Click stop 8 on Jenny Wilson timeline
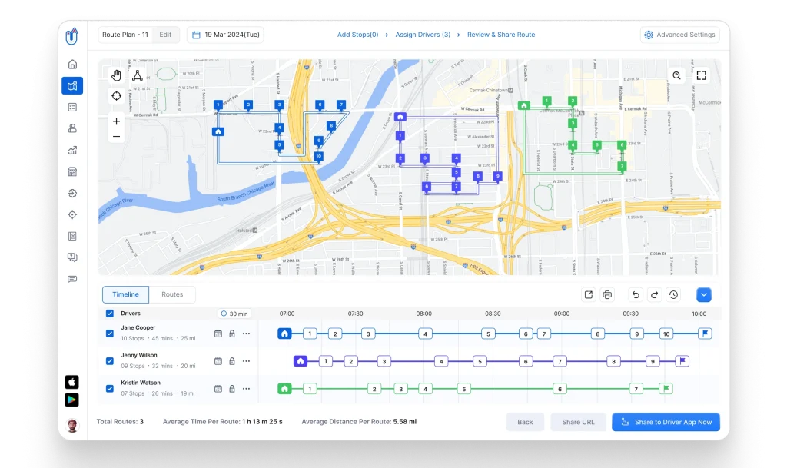Viewport: 787px width, 468px height. coord(613,361)
